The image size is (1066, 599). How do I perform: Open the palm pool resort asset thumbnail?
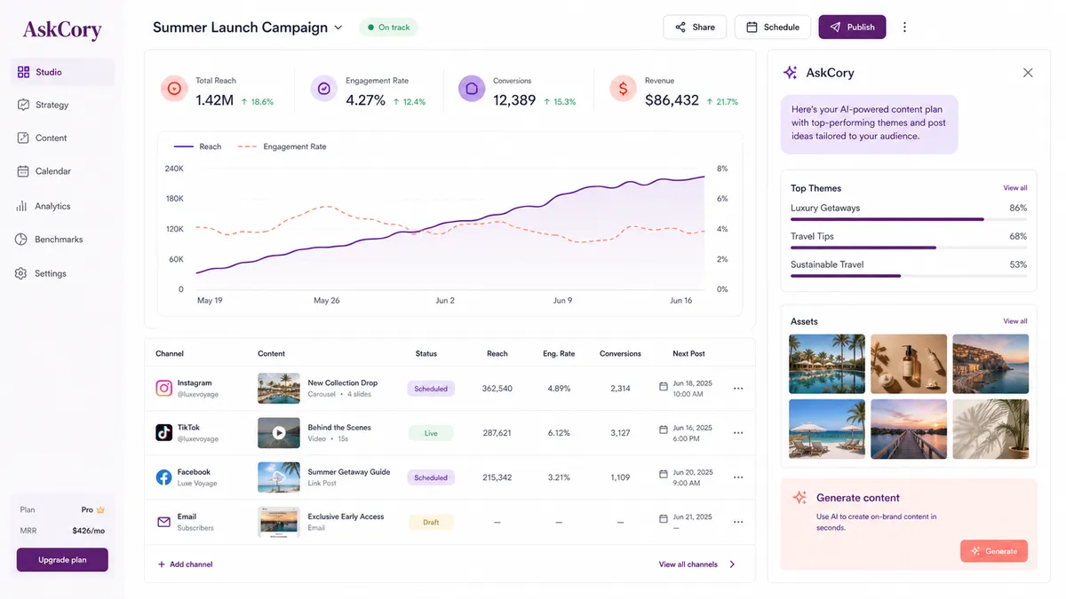[x=827, y=364]
